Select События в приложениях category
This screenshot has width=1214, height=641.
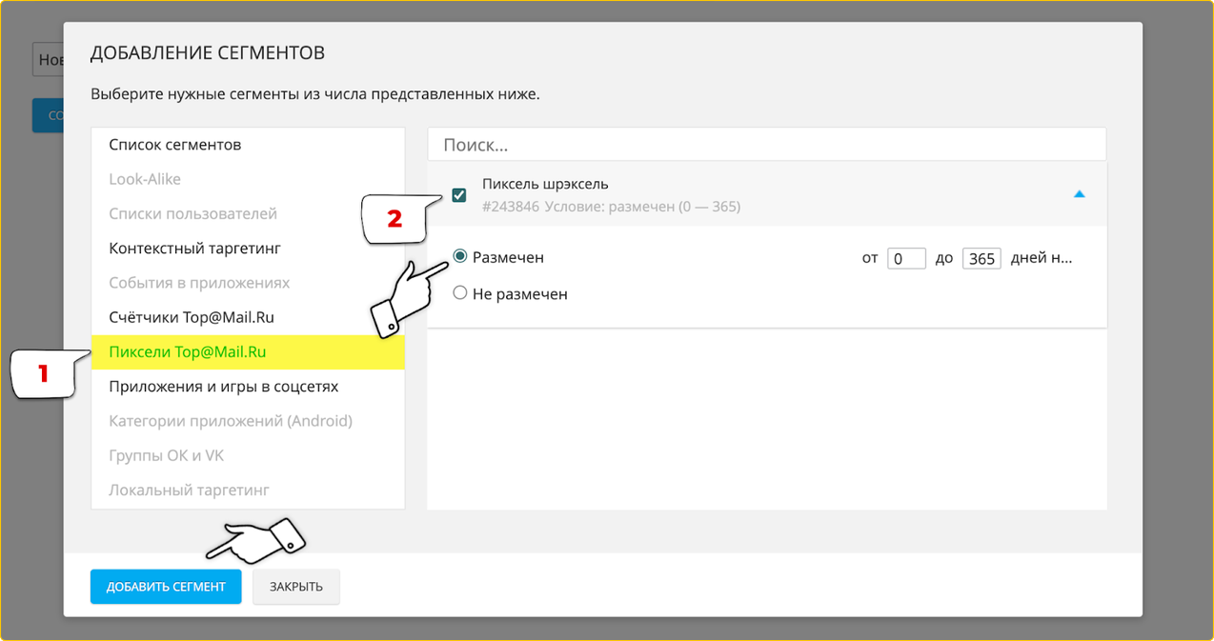(199, 283)
